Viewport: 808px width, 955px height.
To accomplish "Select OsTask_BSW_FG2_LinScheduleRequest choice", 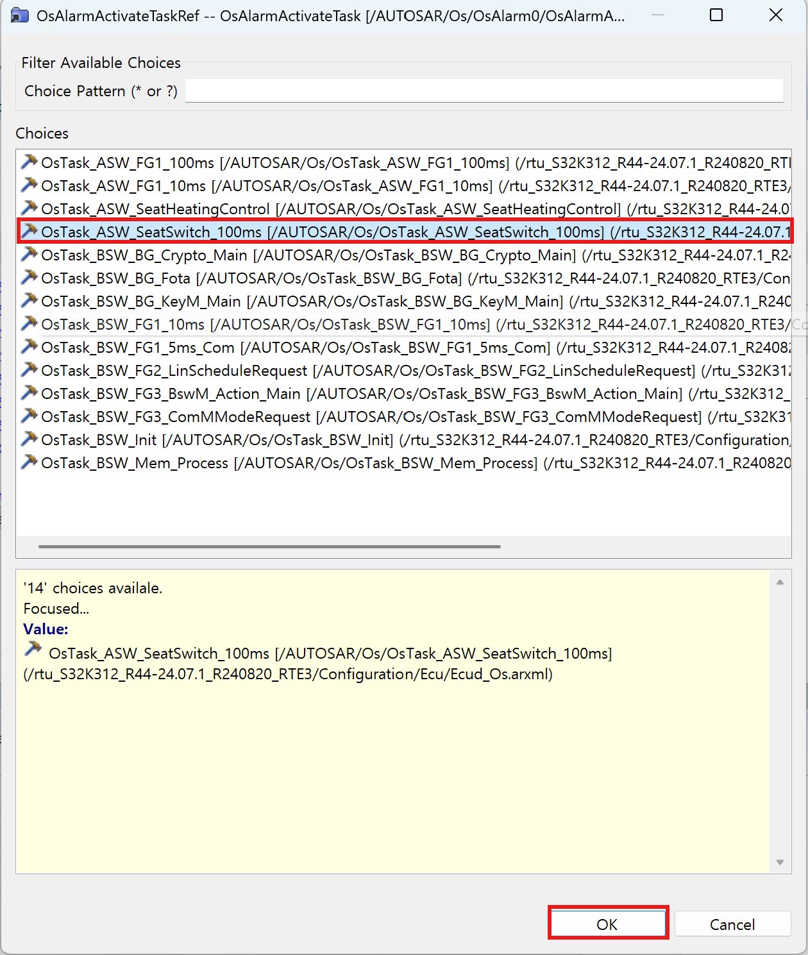I will [x=404, y=370].
